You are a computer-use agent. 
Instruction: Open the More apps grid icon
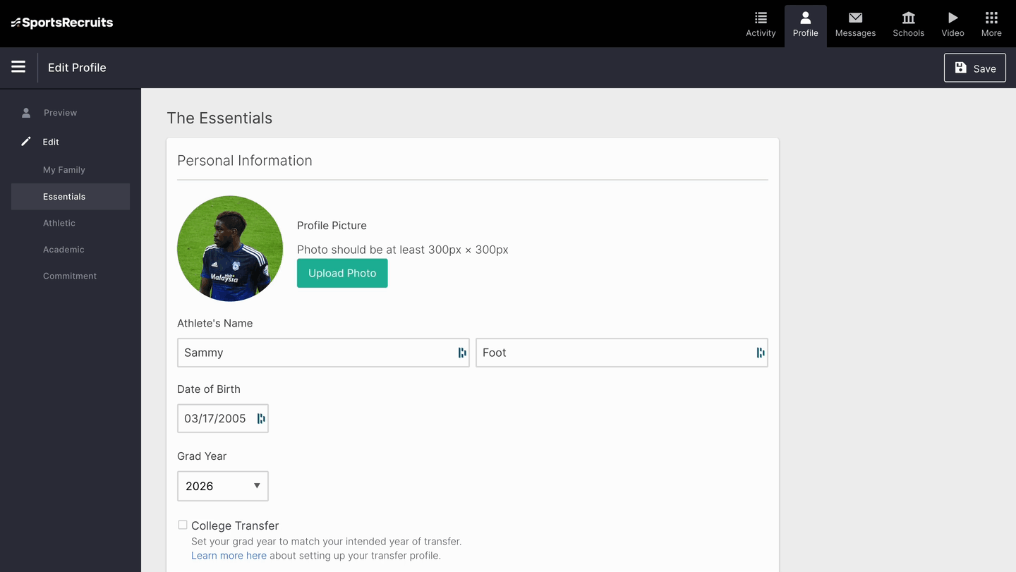coord(991,18)
